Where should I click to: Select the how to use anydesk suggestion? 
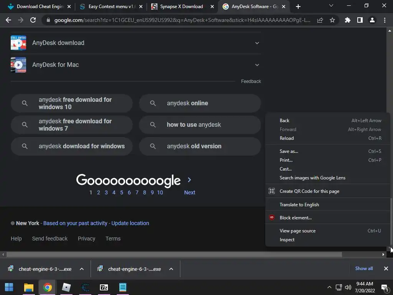click(x=200, y=125)
